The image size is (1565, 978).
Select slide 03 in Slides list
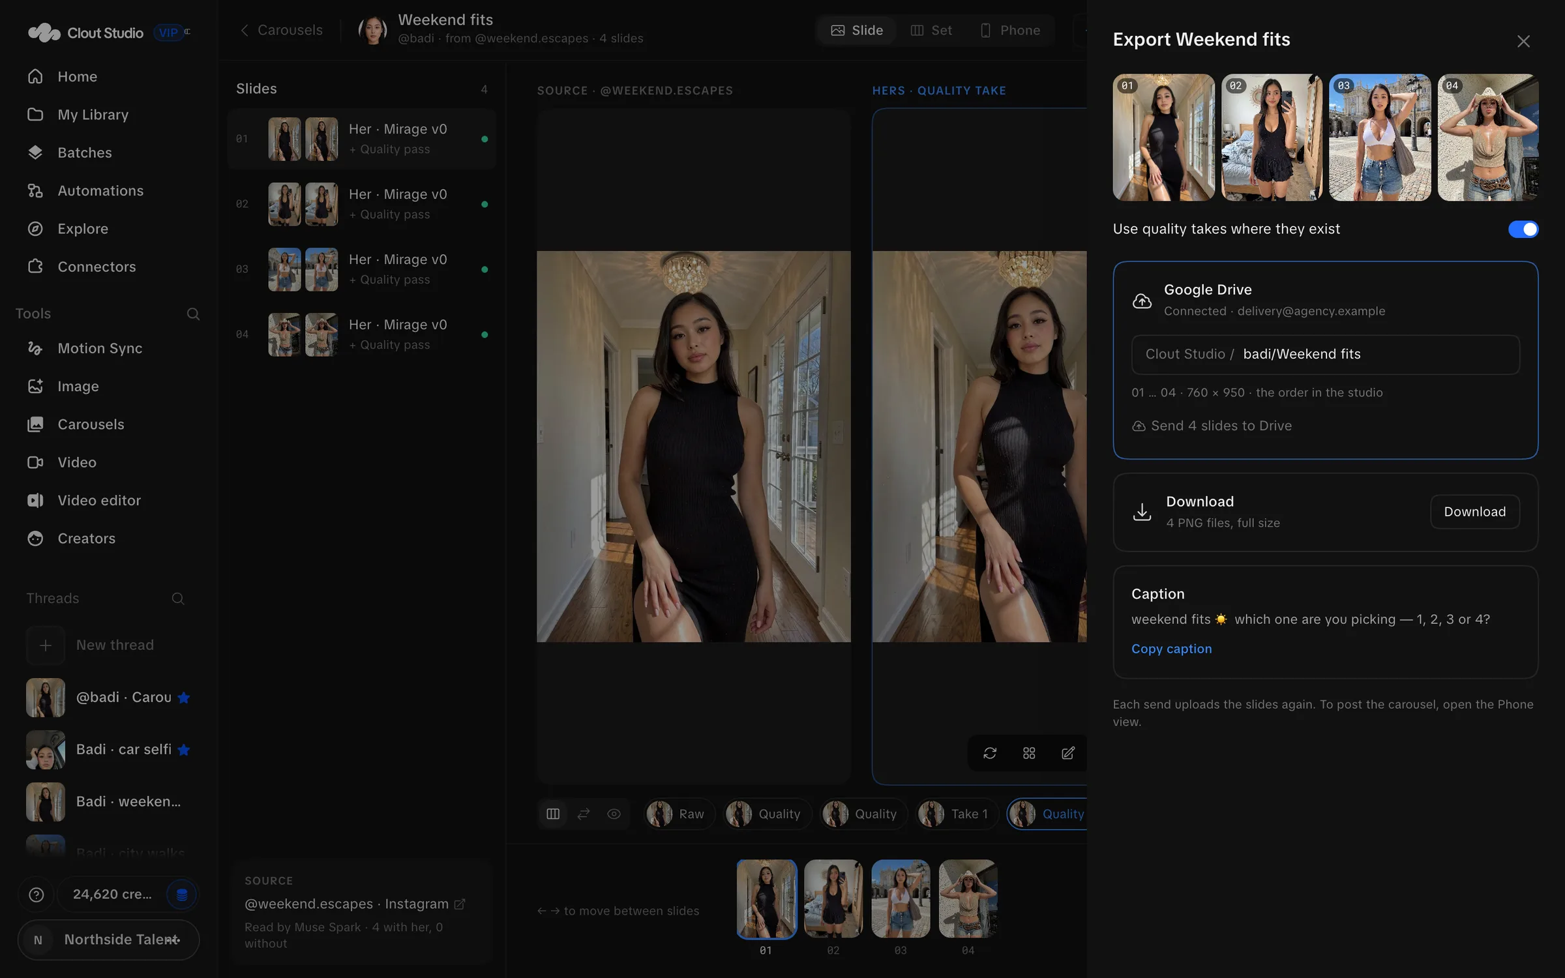click(361, 269)
